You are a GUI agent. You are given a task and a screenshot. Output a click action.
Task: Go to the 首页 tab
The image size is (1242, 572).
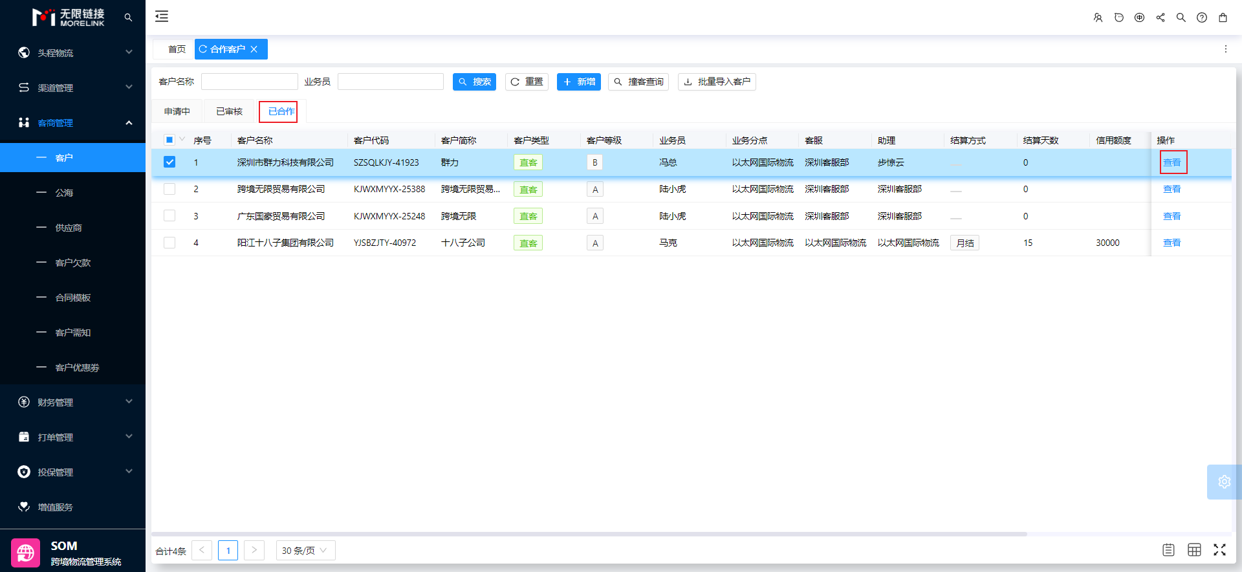[177, 49]
